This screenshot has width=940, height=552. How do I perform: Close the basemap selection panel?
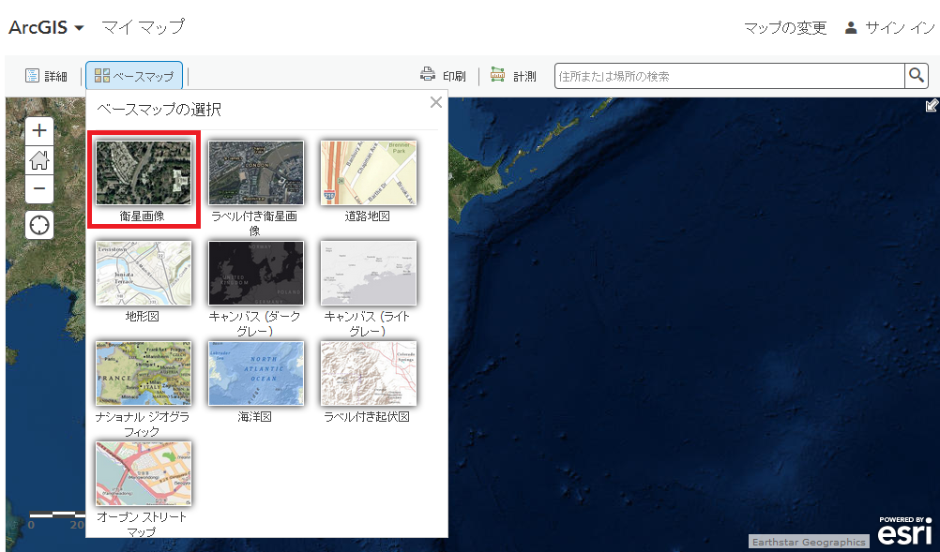coord(436,102)
